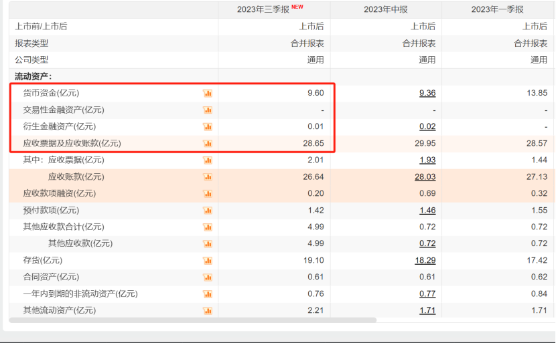556x343 pixels.
Task: Click the 29.95 mid-year value
Action: click(425, 143)
